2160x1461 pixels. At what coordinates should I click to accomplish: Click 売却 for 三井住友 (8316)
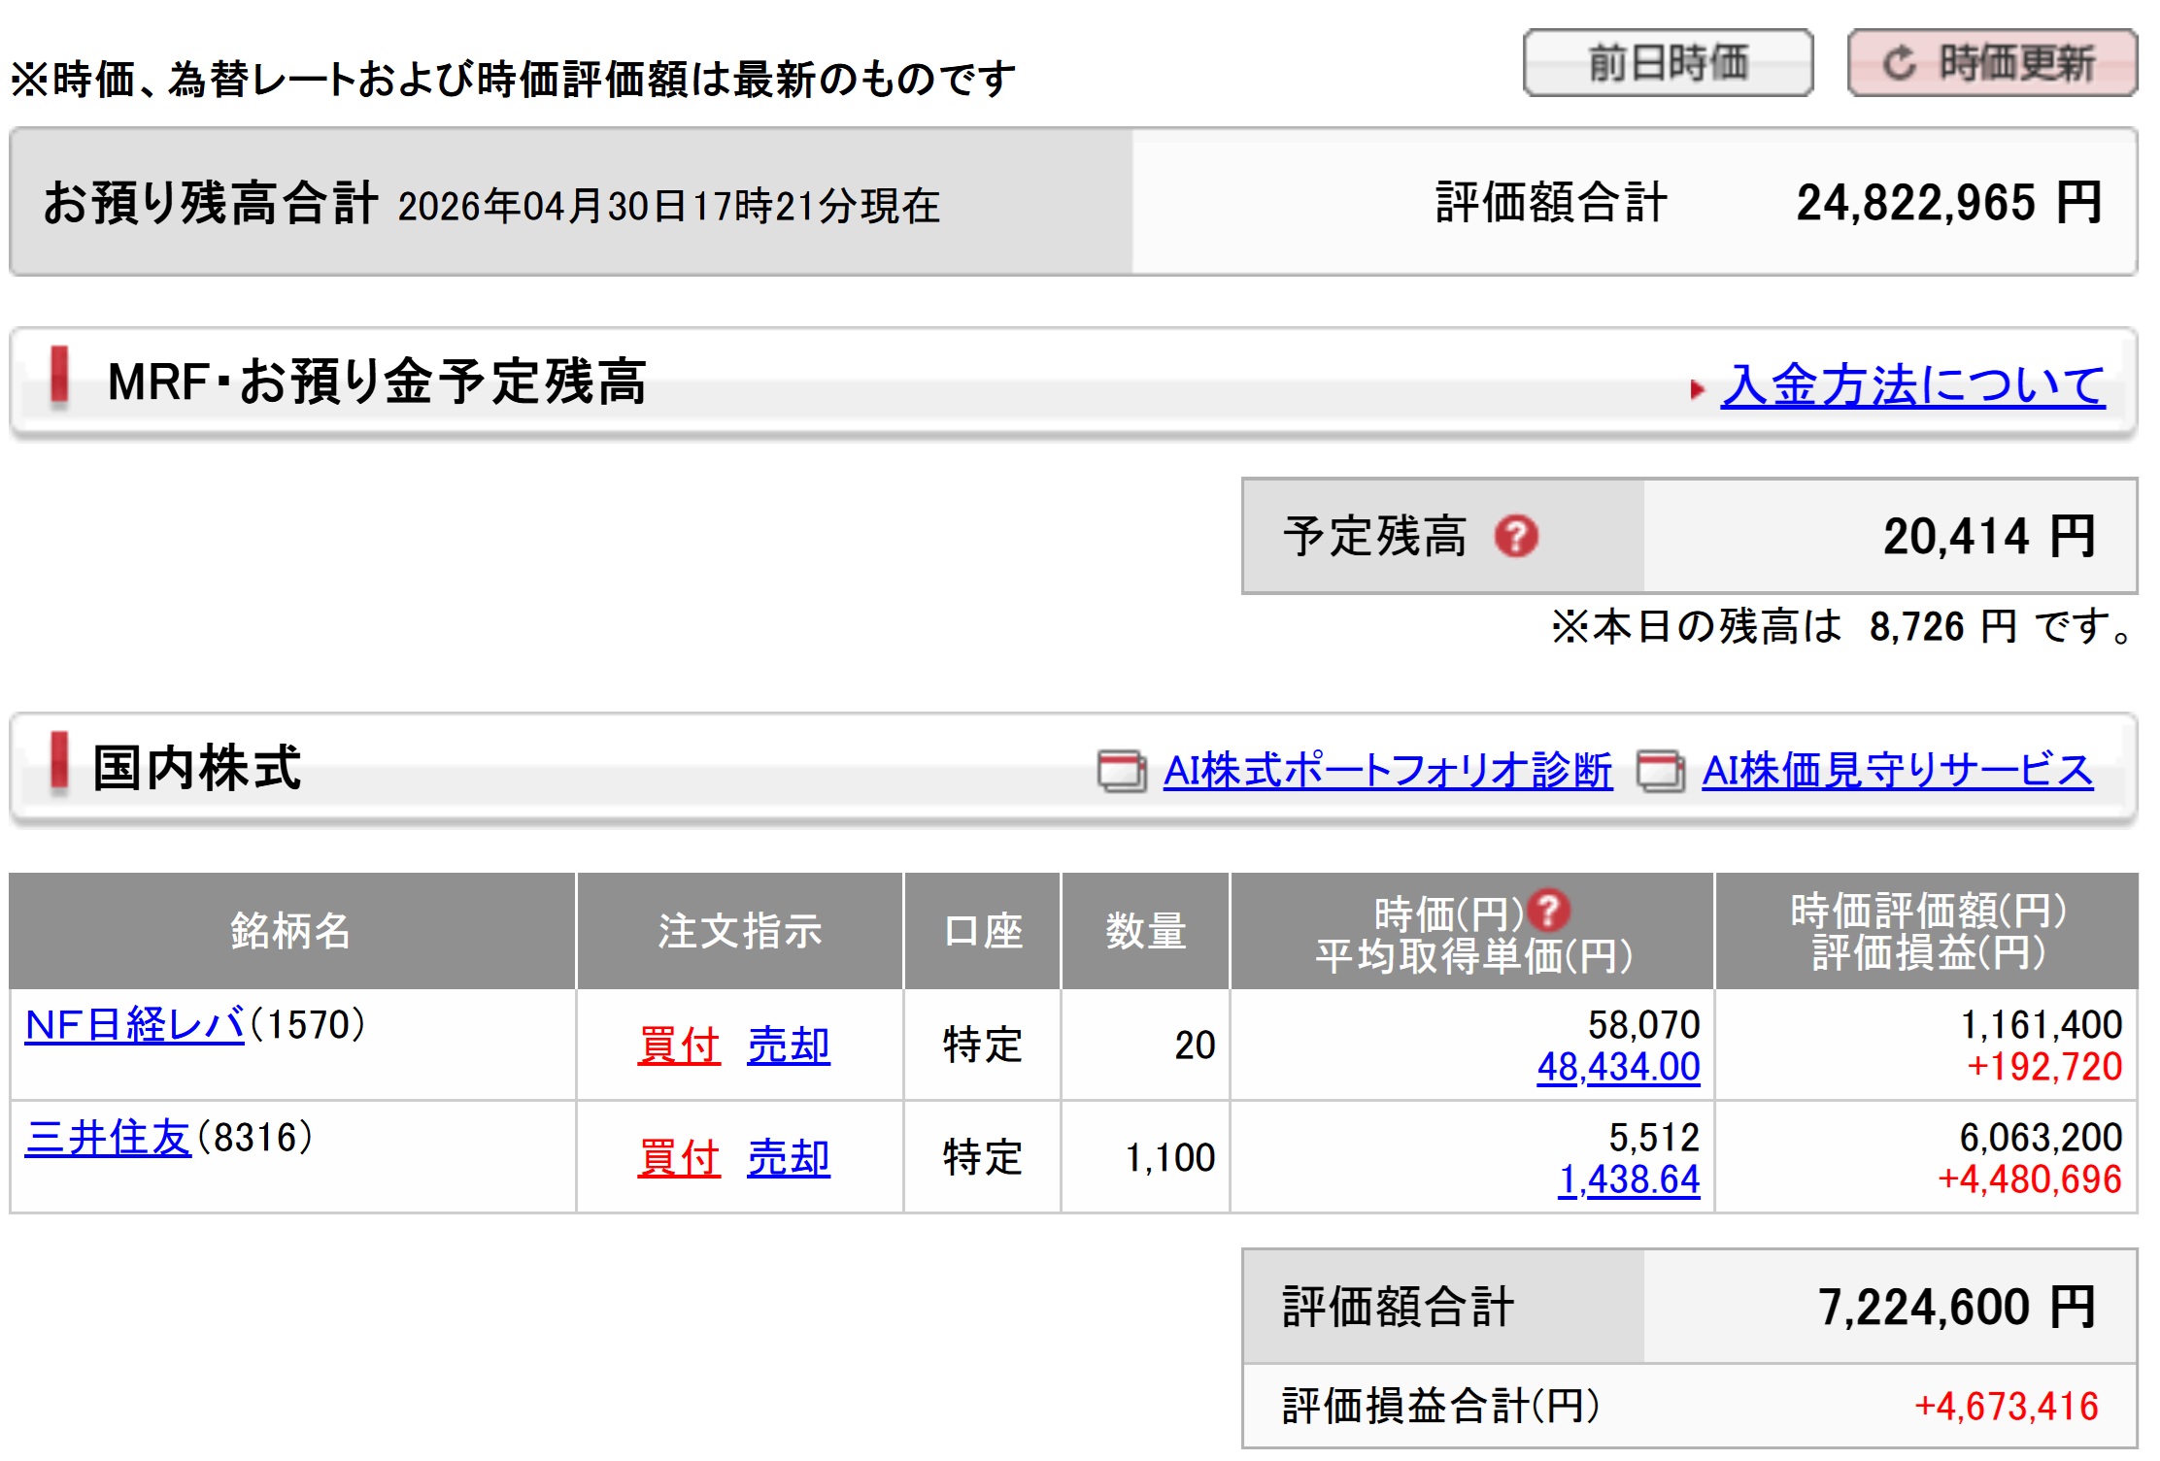pyautogui.click(x=789, y=1158)
